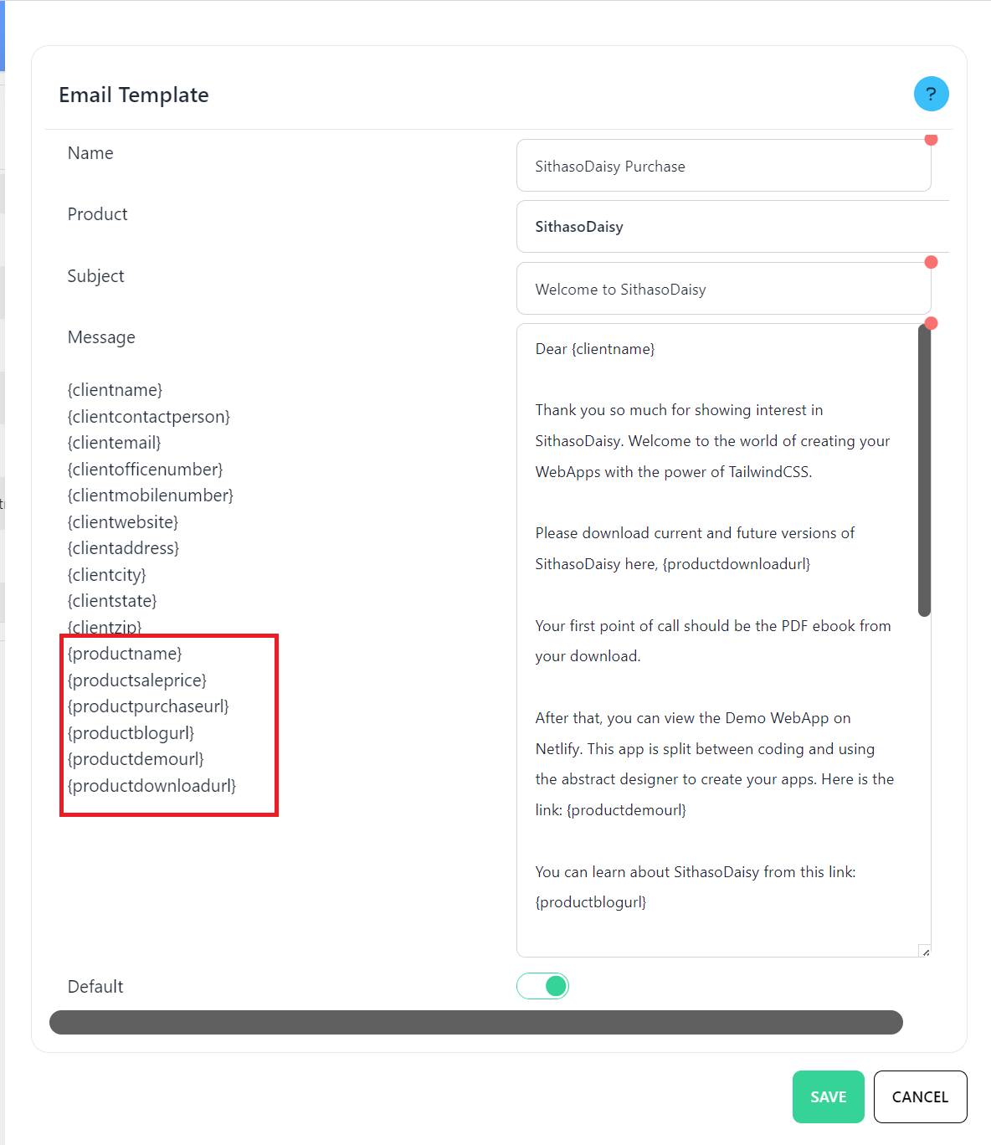Click the message textarea resize handle
The image size is (991, 1145).
[925, 951]
